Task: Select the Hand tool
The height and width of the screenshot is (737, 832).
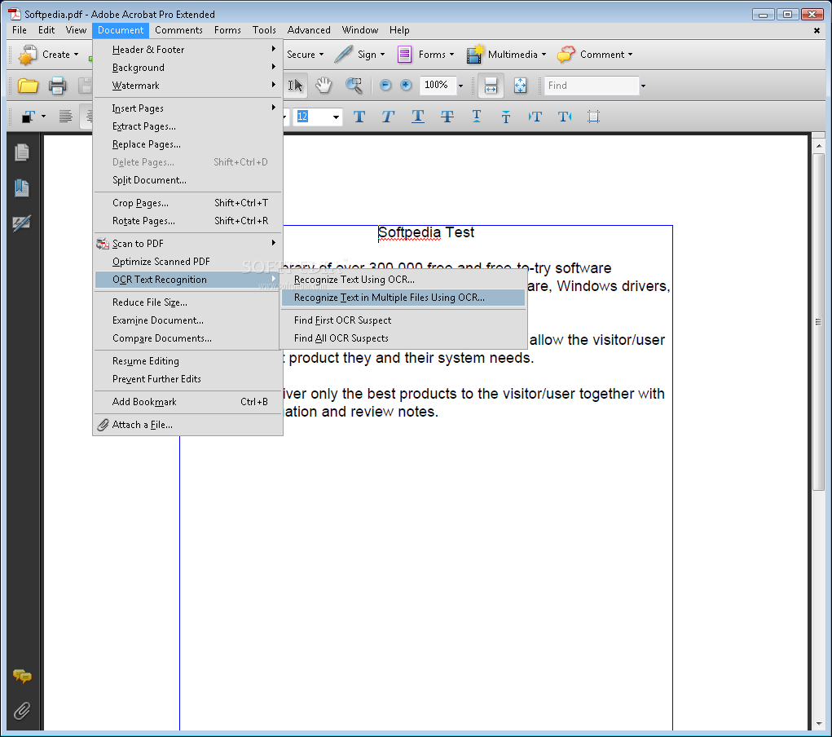Action: (x=324, y=86)
